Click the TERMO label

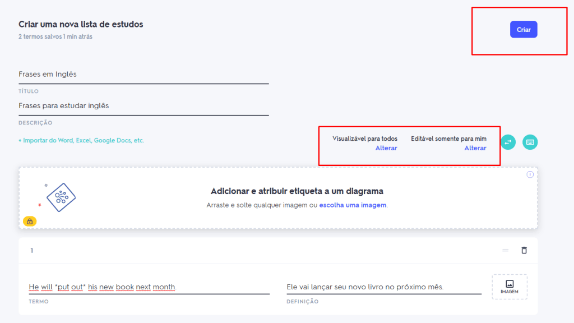(39, 301)
